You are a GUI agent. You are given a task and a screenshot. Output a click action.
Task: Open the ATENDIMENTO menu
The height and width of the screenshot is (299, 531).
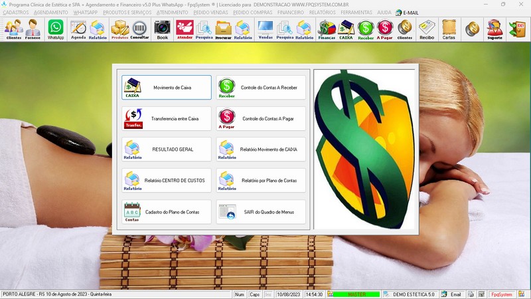(172, 12)
